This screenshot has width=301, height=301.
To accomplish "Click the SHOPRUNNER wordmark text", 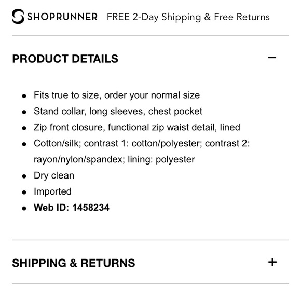I will click(x=62, y=17).
